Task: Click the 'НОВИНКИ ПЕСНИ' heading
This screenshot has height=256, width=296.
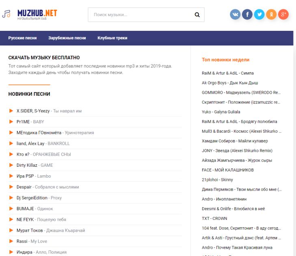Action: click(29, 94)
